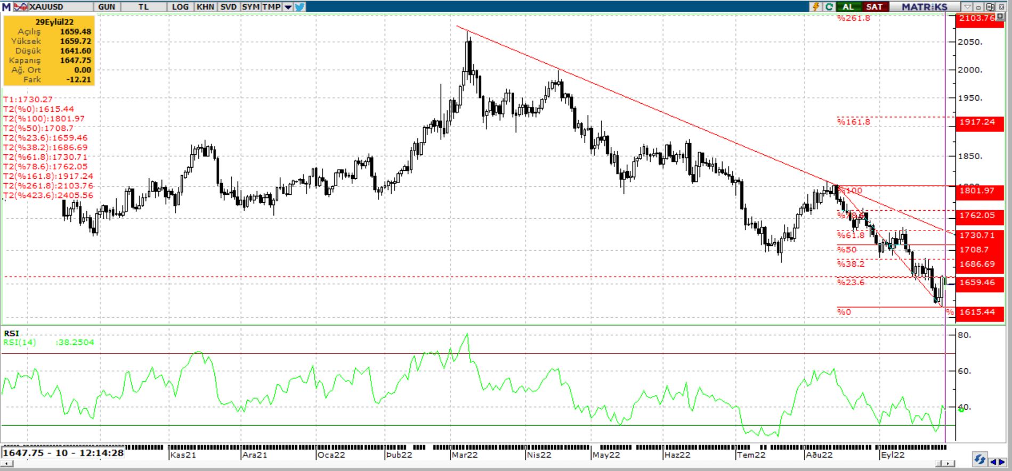Open the chart-type icon beside XAUUSD
The height and width of the screenshot is (471, 1012).
click(21, 7)
